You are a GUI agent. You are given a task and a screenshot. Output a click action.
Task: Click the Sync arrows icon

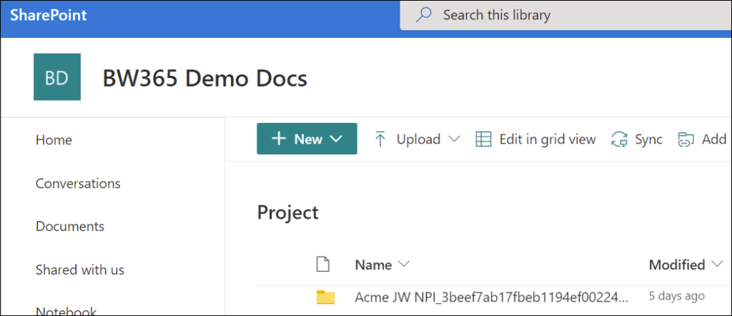click(x=618, y=139)
